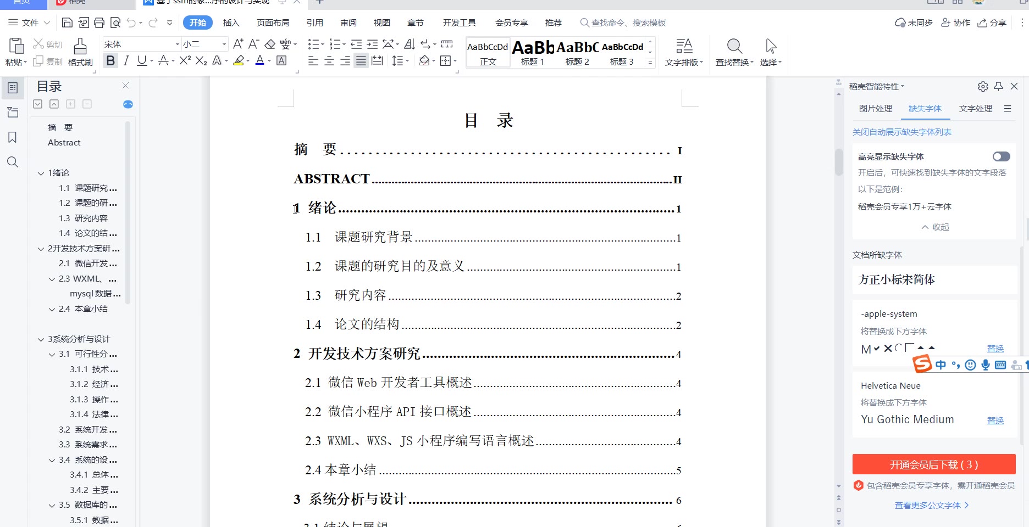Click the font color A swatch
Image resolution: width=1029 pixels, height=527 pixels.
pos(260,60)
